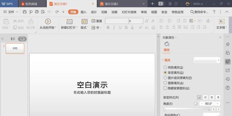The width and height of the screenshot is (232, 116).
Task: Click the New Slide icon
Action: pyautogui.click(x=69, y=21)
